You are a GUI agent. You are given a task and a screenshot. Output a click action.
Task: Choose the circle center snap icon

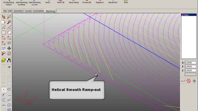[x=9, y=105]
